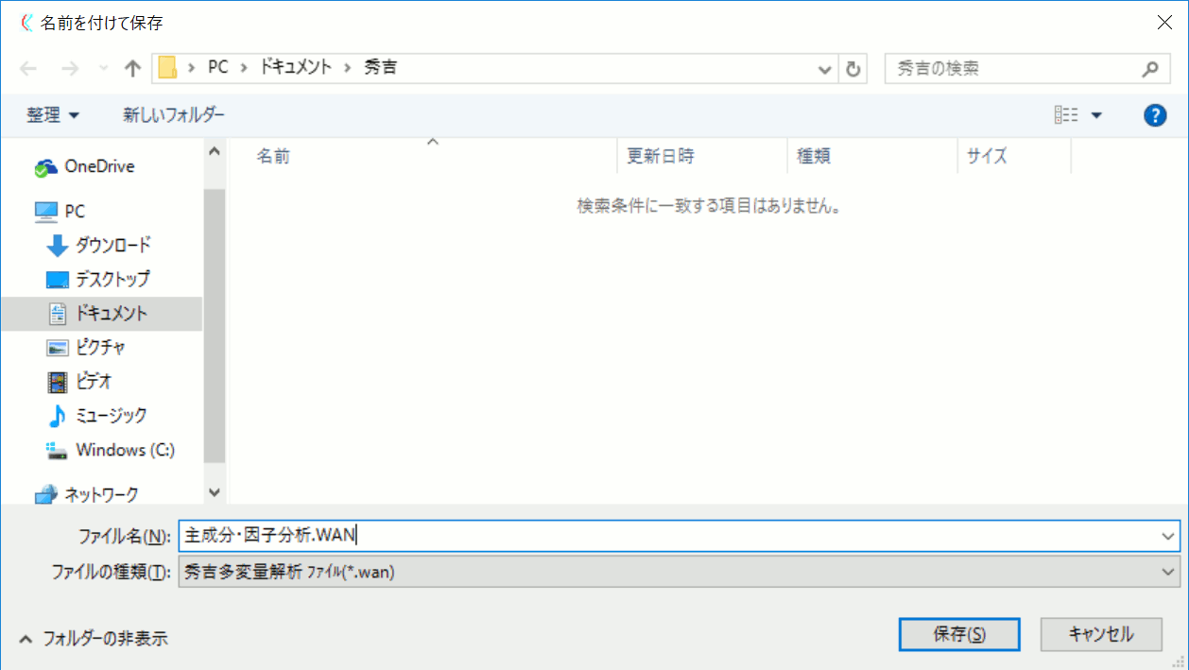
Task: Click the Windows (C:) drive icon
Action: [x=58, y=451]
